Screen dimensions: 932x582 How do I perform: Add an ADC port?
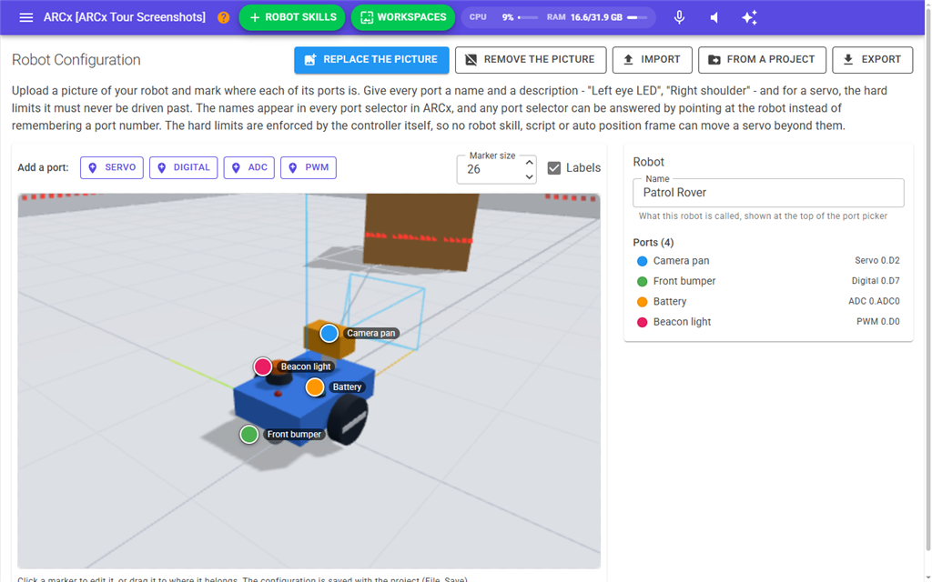(249, 167)
